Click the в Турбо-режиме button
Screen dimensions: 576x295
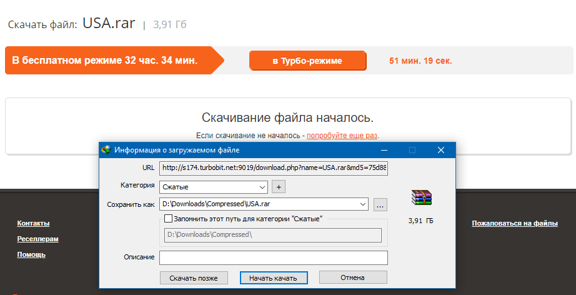307,61
